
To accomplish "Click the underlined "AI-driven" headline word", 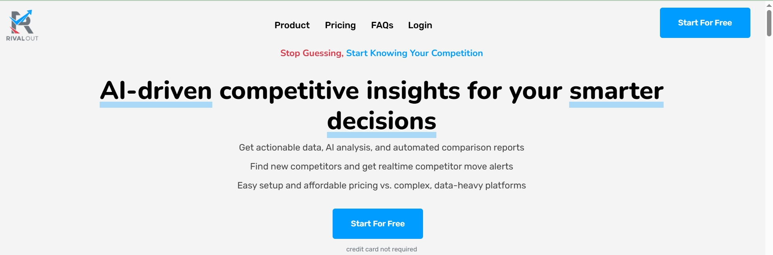I will 156,92.
